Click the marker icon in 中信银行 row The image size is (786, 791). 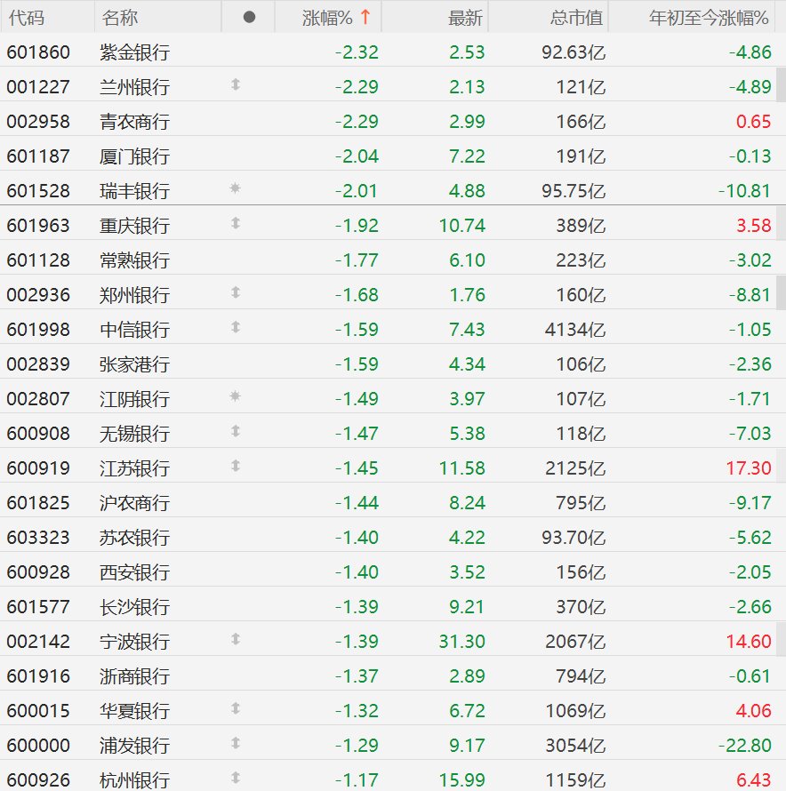[x=236, y=327]
